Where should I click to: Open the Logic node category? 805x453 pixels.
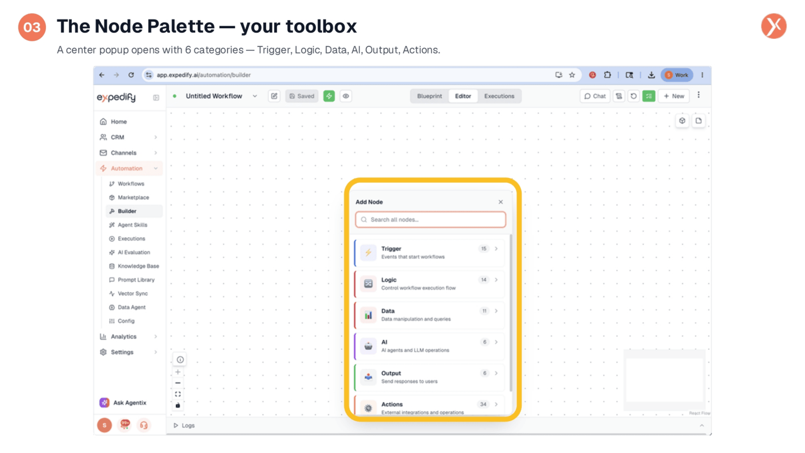click(x=430, y=284)
